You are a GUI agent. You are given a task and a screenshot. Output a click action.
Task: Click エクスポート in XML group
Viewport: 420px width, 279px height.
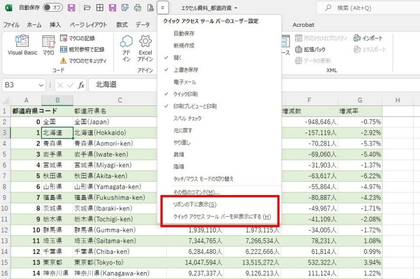(370, 50)
